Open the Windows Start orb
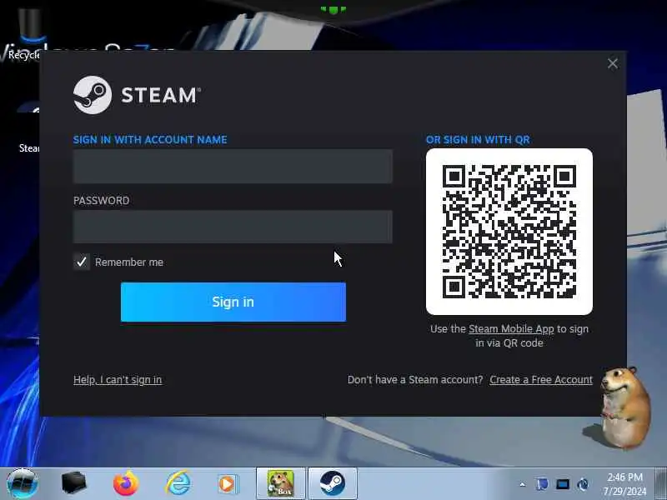 (23, 483)
